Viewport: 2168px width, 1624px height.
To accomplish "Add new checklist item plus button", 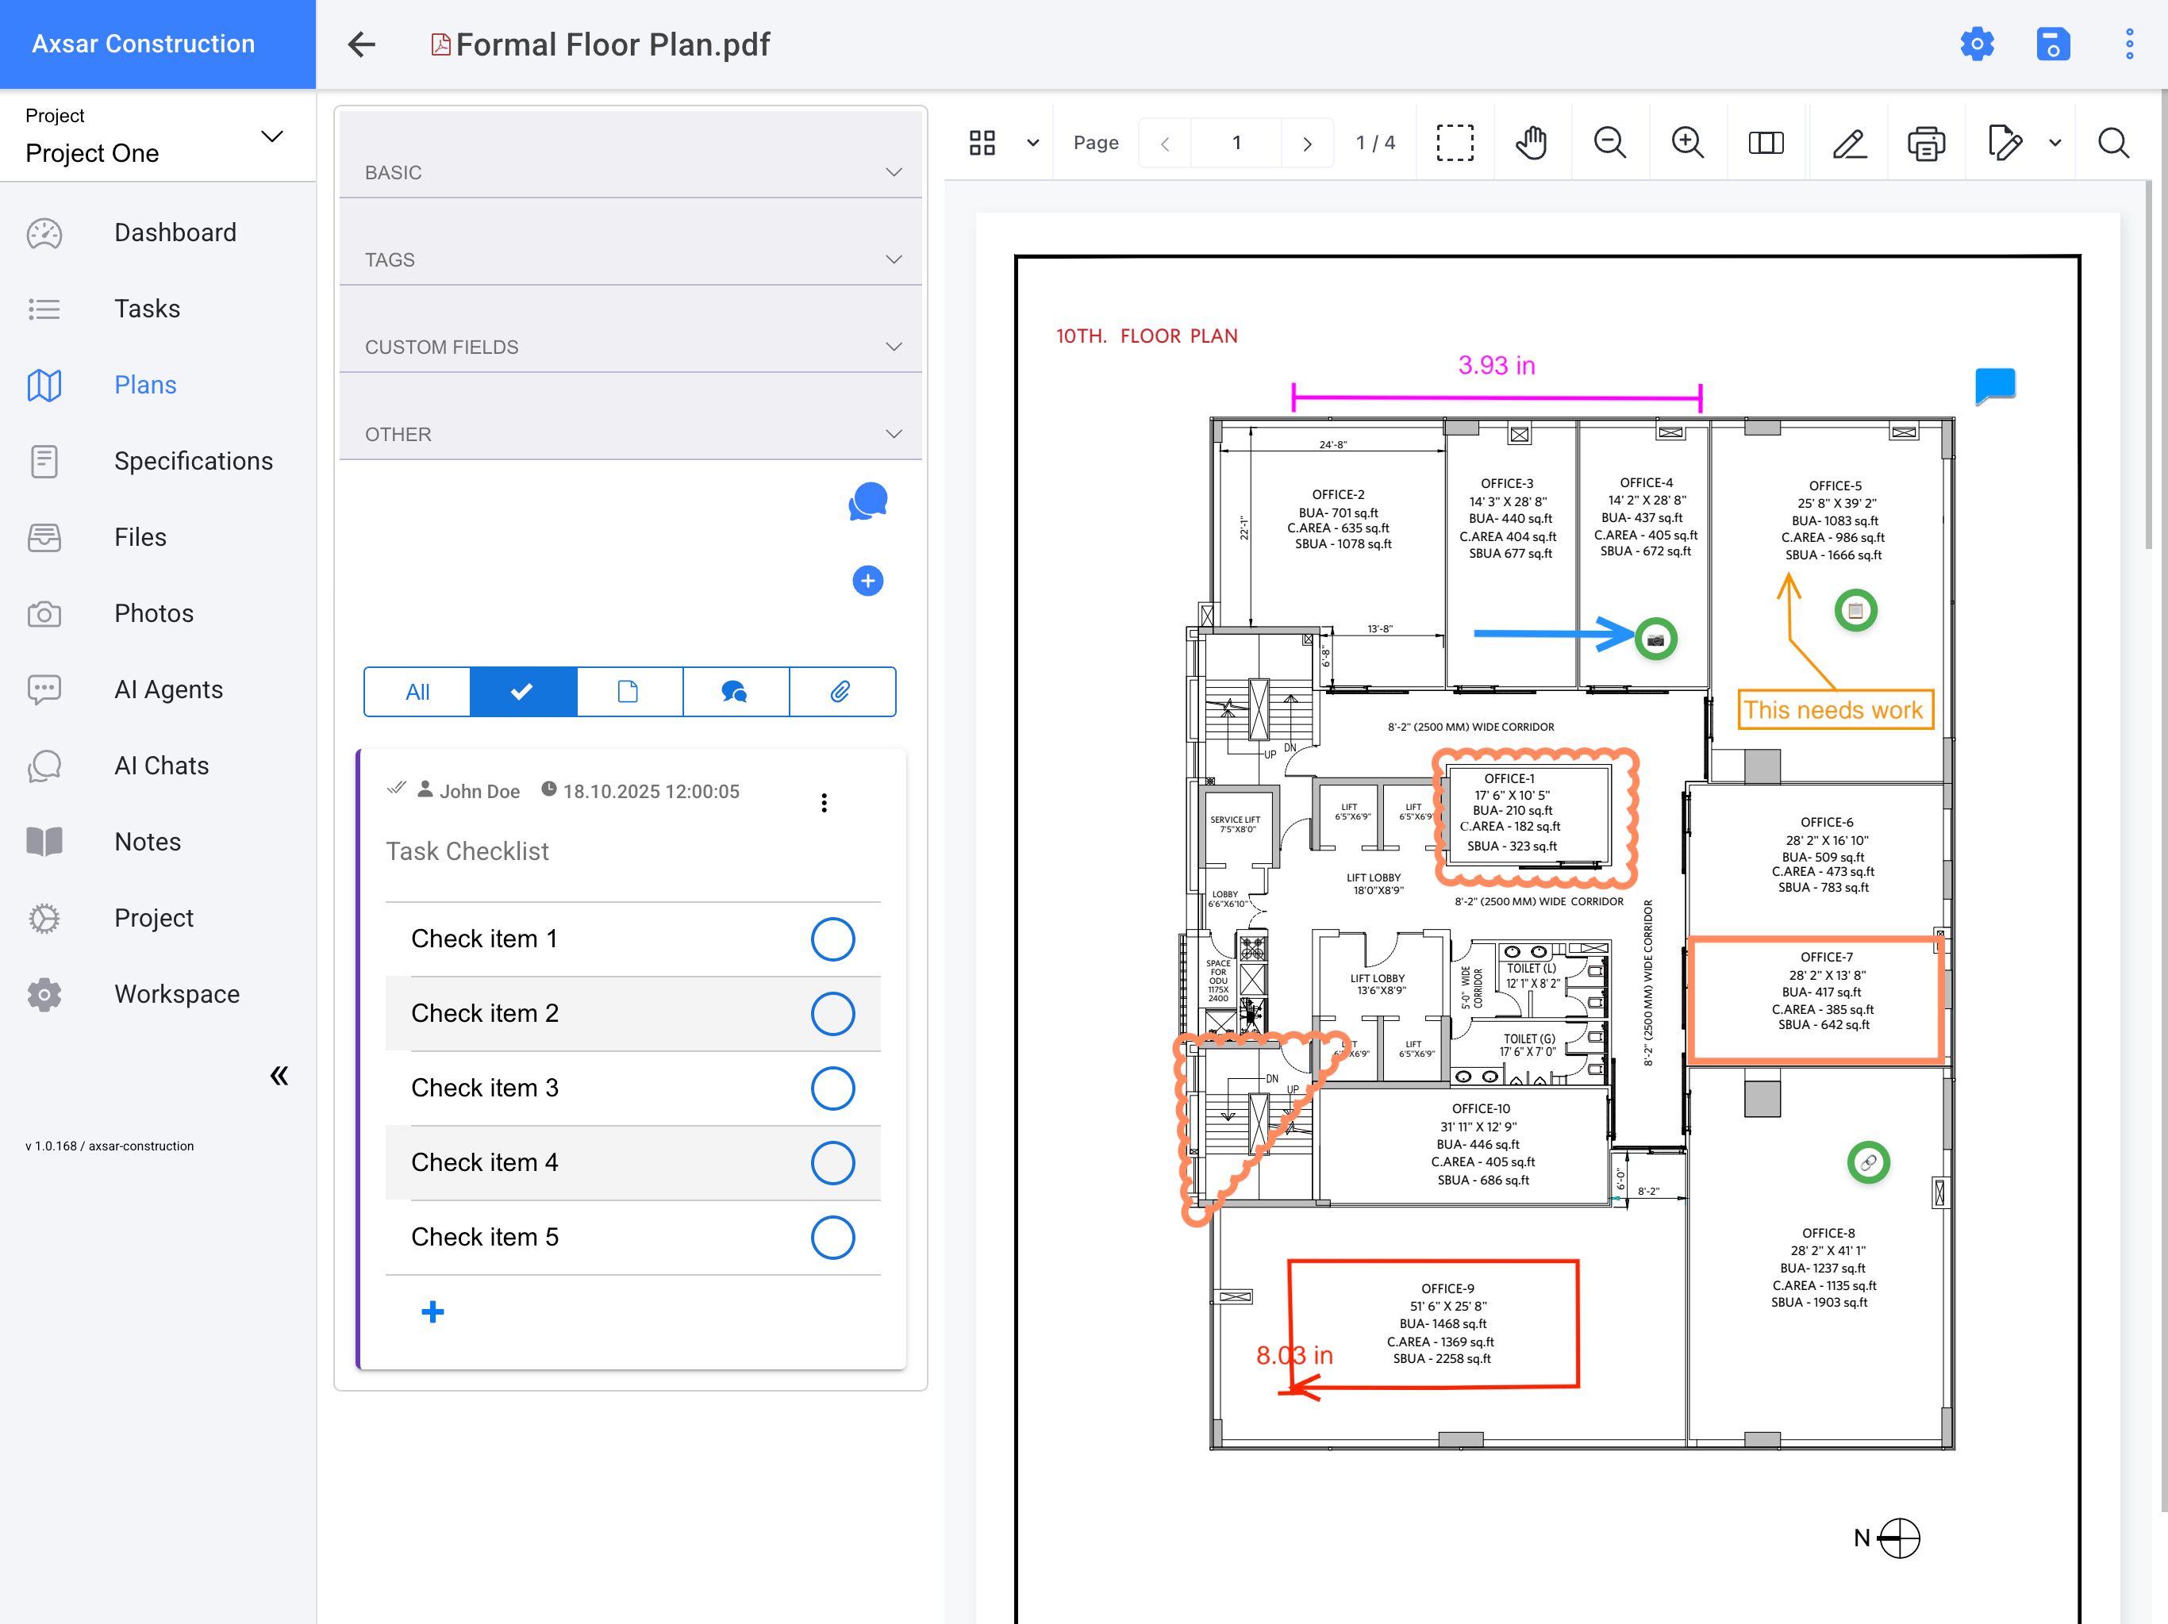I will (x=432, y=1311).
